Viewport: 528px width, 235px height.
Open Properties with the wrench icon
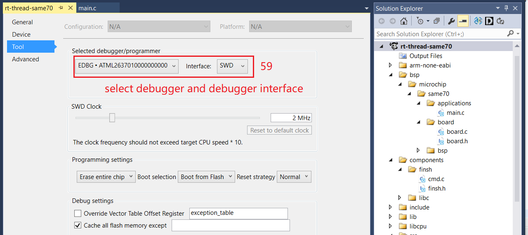pyautogui.click(x=451, y=21)
